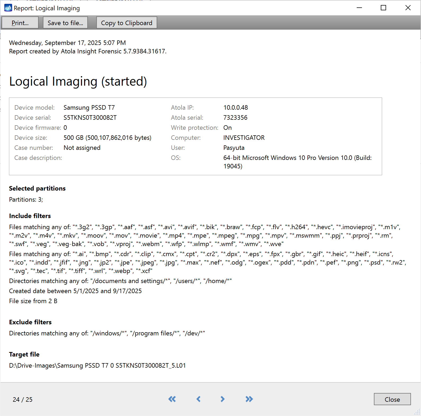Screen dimensions: 421x416
Task: Click the Selected partitions heading
Action: pyautogui.click(x=37, y=188)
